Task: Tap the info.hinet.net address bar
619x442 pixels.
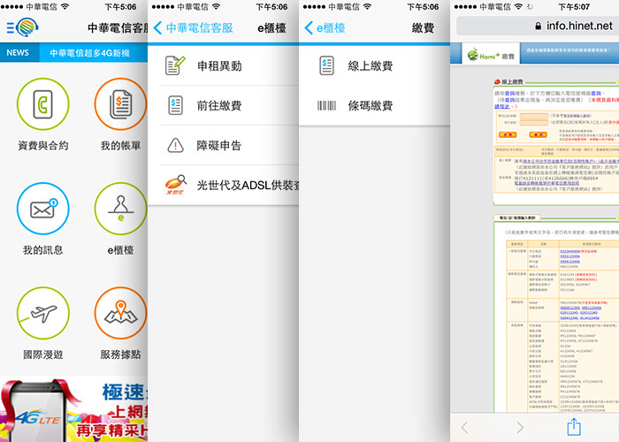Action: 538,26
